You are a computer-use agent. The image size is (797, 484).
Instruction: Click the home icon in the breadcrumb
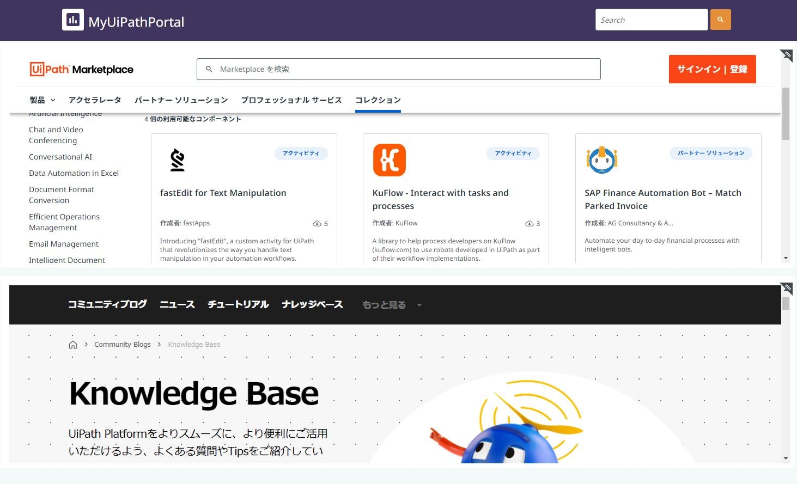(72, 344)
